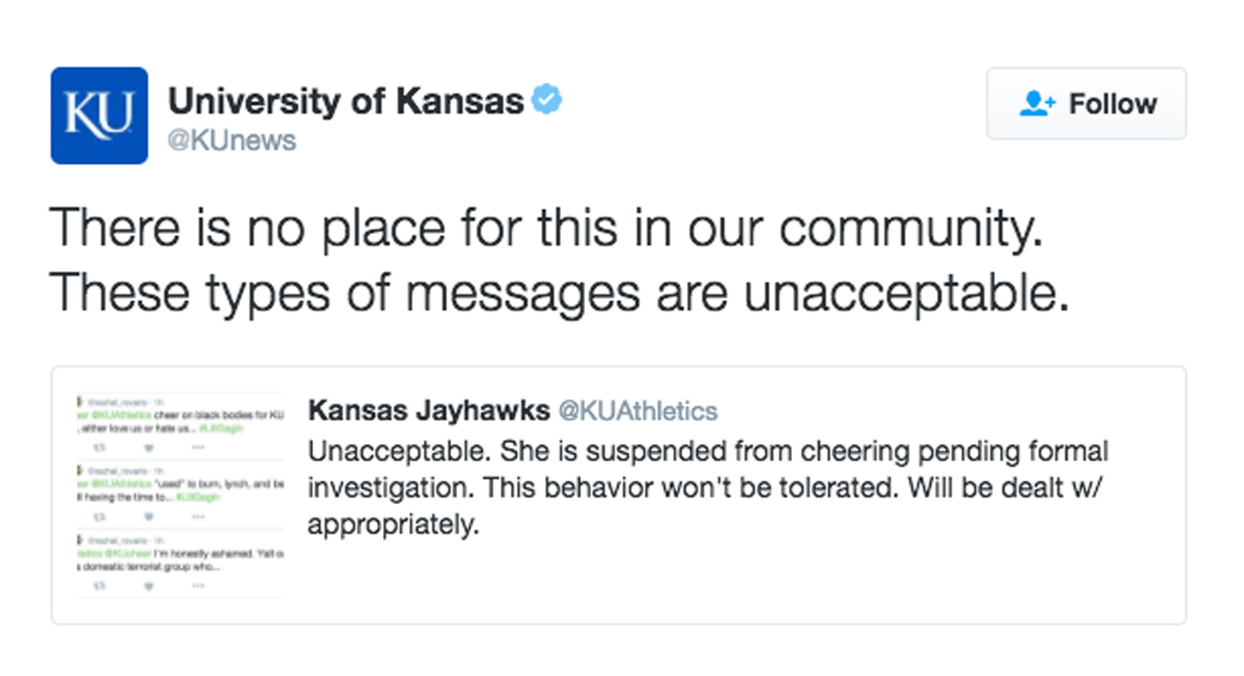Click the person-plus icon in Follow

[1037, 104]
